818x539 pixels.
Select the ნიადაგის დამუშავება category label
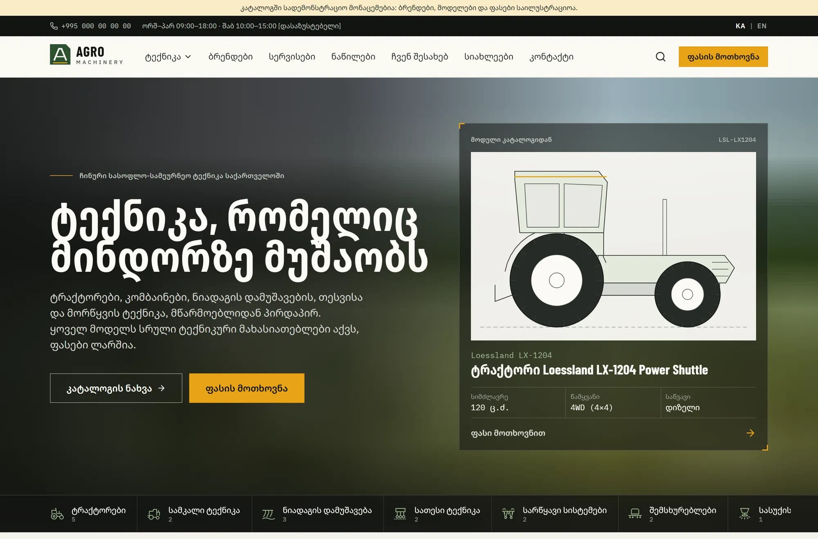(x=327, y=510)
